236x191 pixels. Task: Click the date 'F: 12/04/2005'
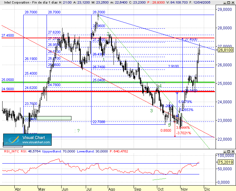tap(200, 3)
